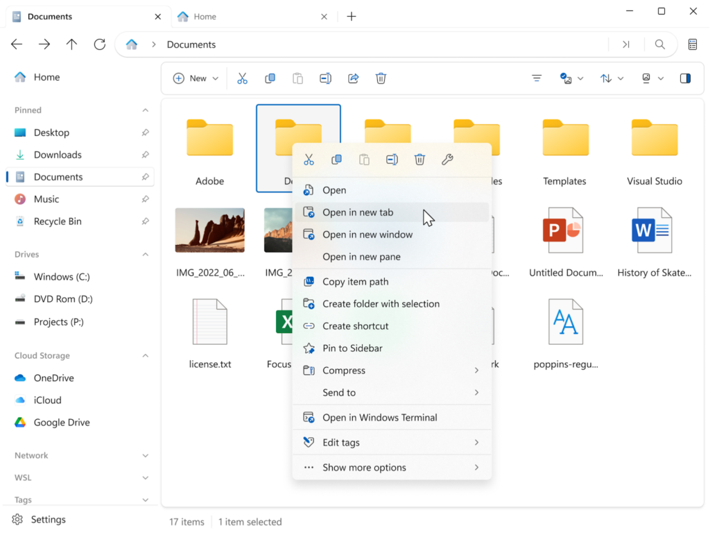Go to Home in the sidebar
This screenshot has width=710, height=533.
click(x=46, y=77)
